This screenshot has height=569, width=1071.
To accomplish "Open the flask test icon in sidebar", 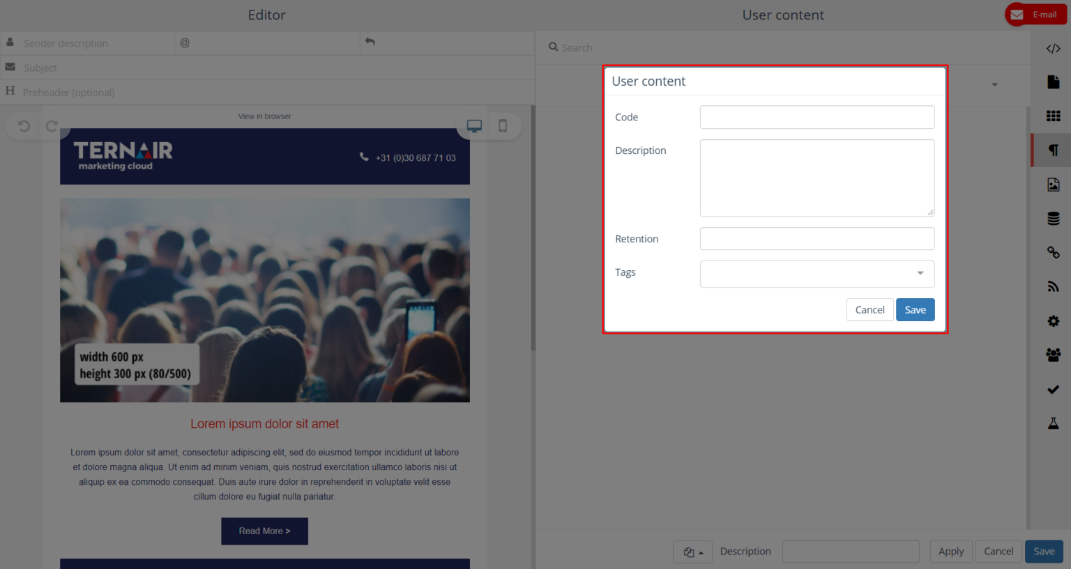I will [1053, 423].
